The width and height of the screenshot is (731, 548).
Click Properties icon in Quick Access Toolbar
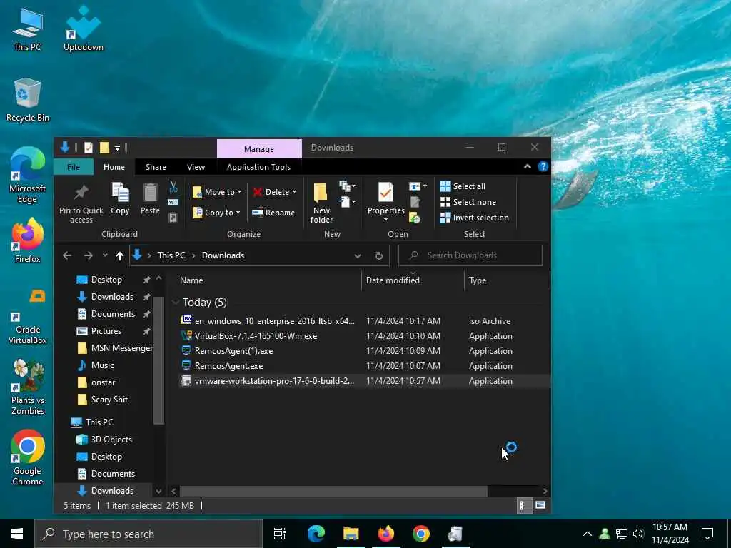(88, 148)
